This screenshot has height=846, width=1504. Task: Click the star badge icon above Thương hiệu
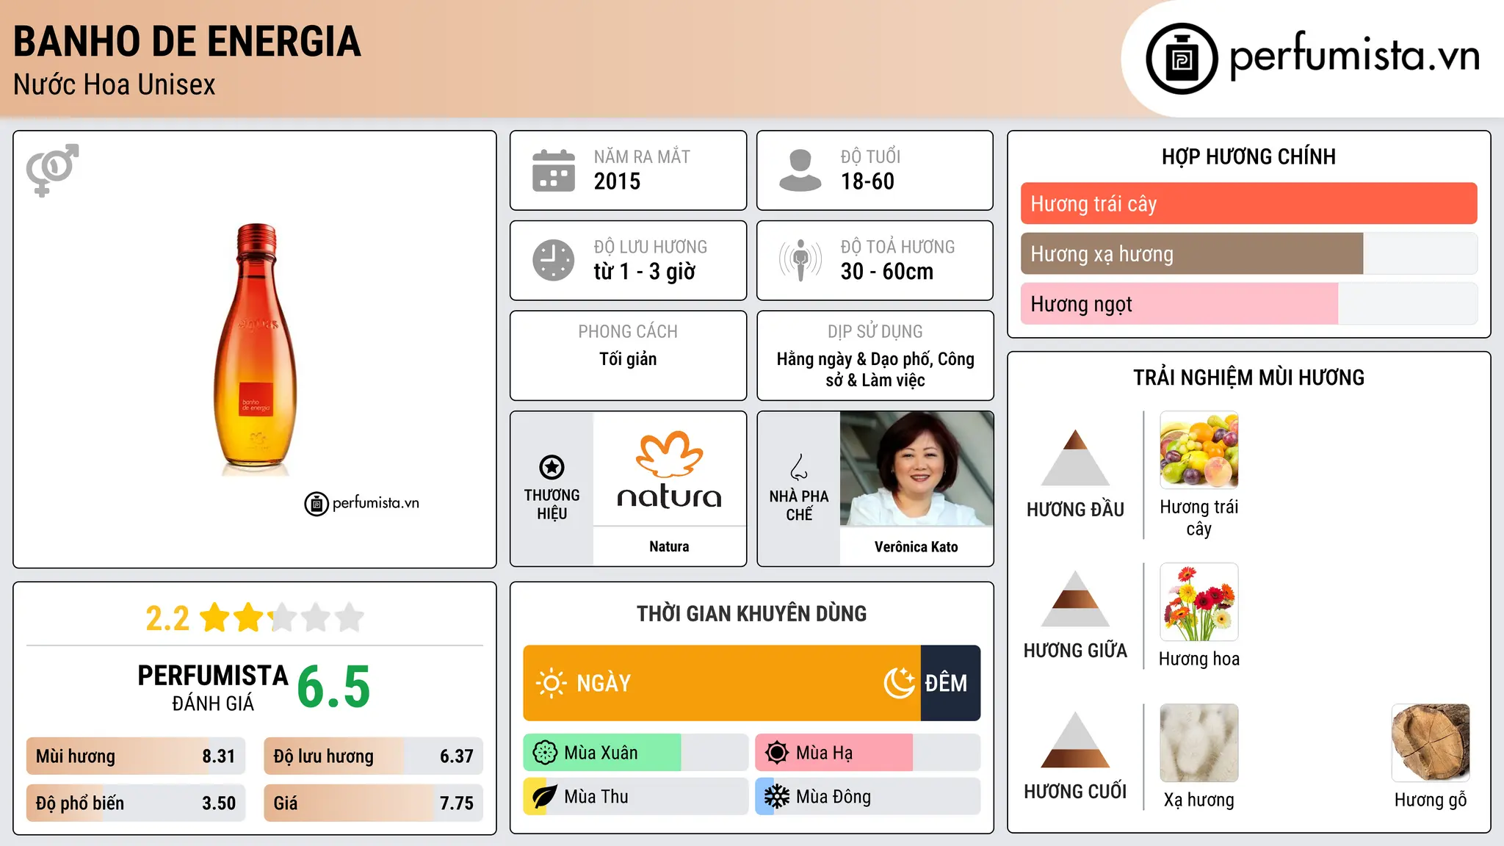[x=552, y=467]
